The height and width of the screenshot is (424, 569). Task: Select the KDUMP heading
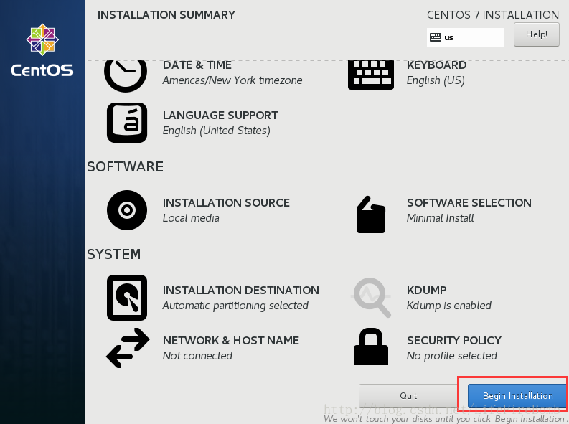tap(426, 290)
